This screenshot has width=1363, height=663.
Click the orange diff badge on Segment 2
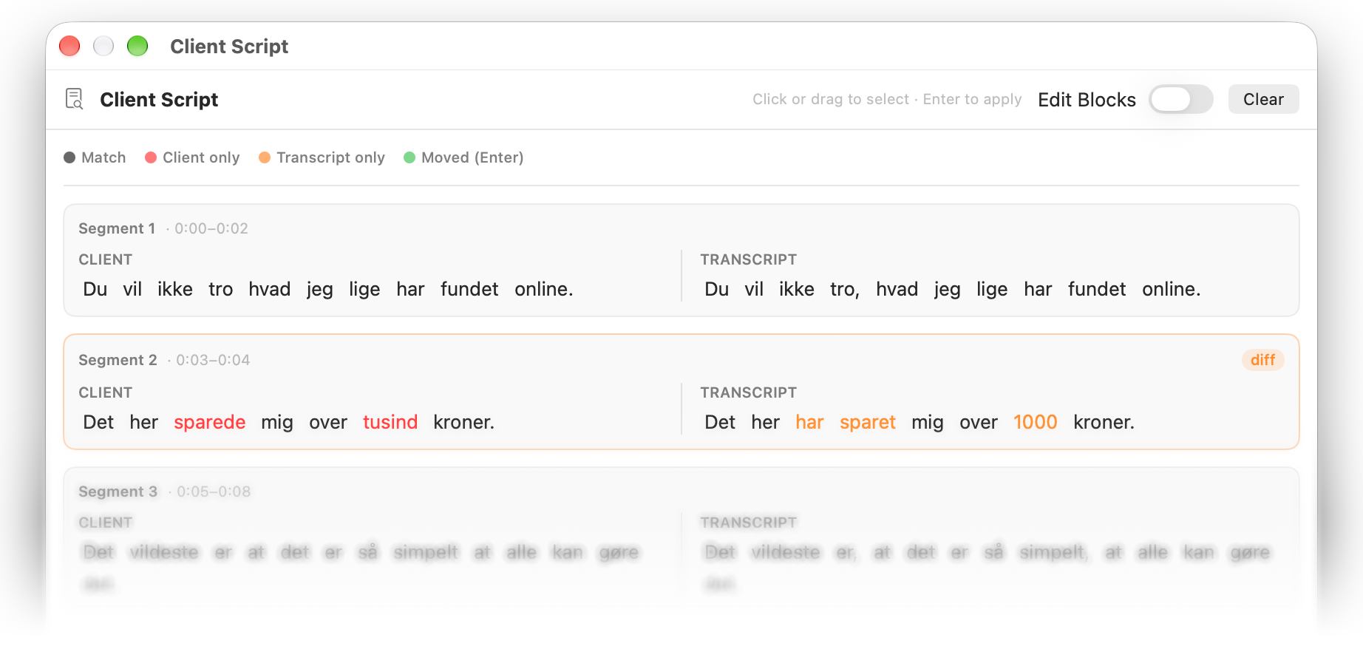point(1263,360)
